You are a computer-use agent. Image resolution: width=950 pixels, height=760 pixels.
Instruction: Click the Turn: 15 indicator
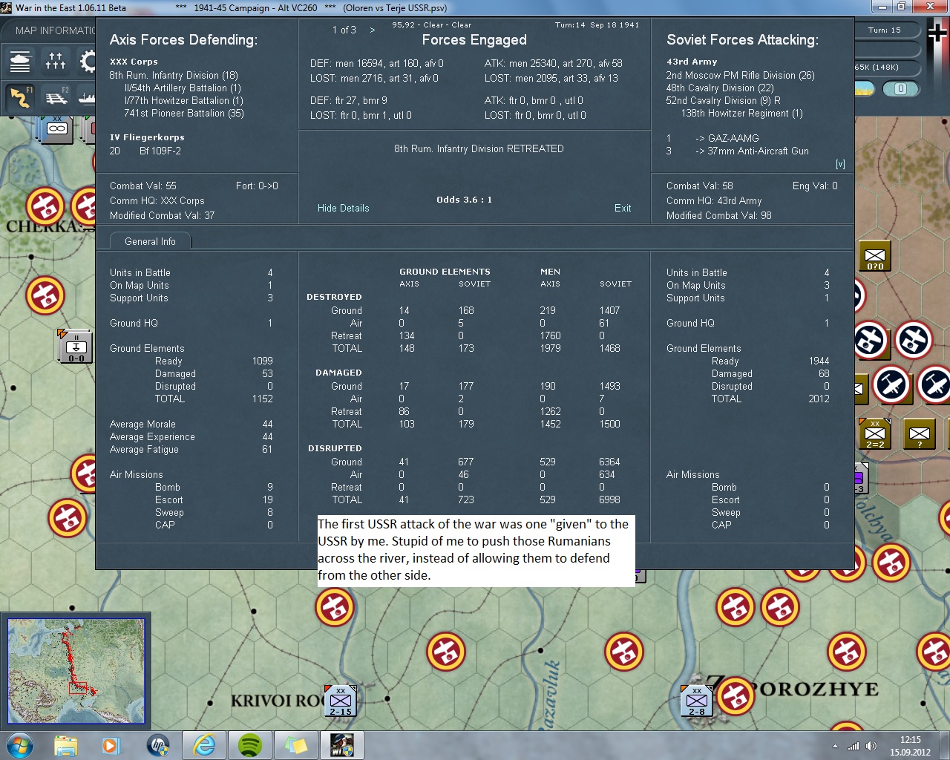885,30
